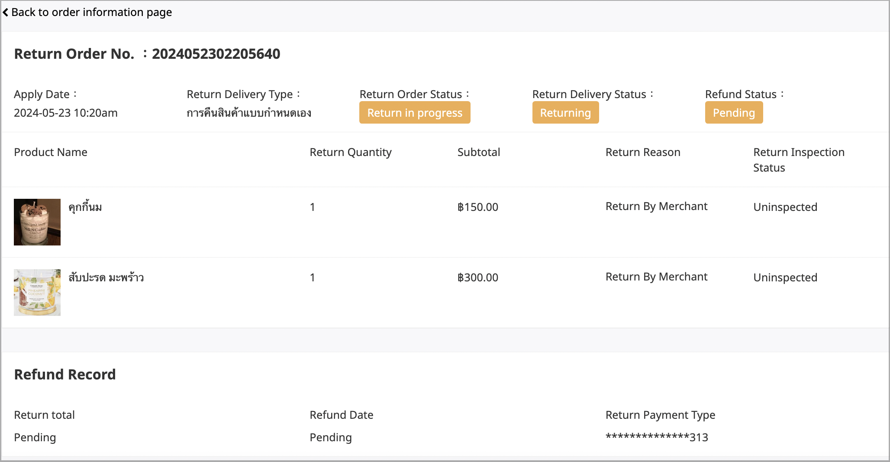Click the apply date 2024-05-23 10:20am
The image size is (890, 462).
tap(66, 113)
